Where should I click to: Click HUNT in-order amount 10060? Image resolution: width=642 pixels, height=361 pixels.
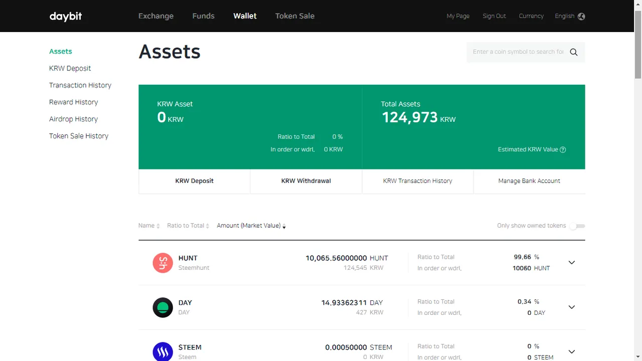pos(522,268)
